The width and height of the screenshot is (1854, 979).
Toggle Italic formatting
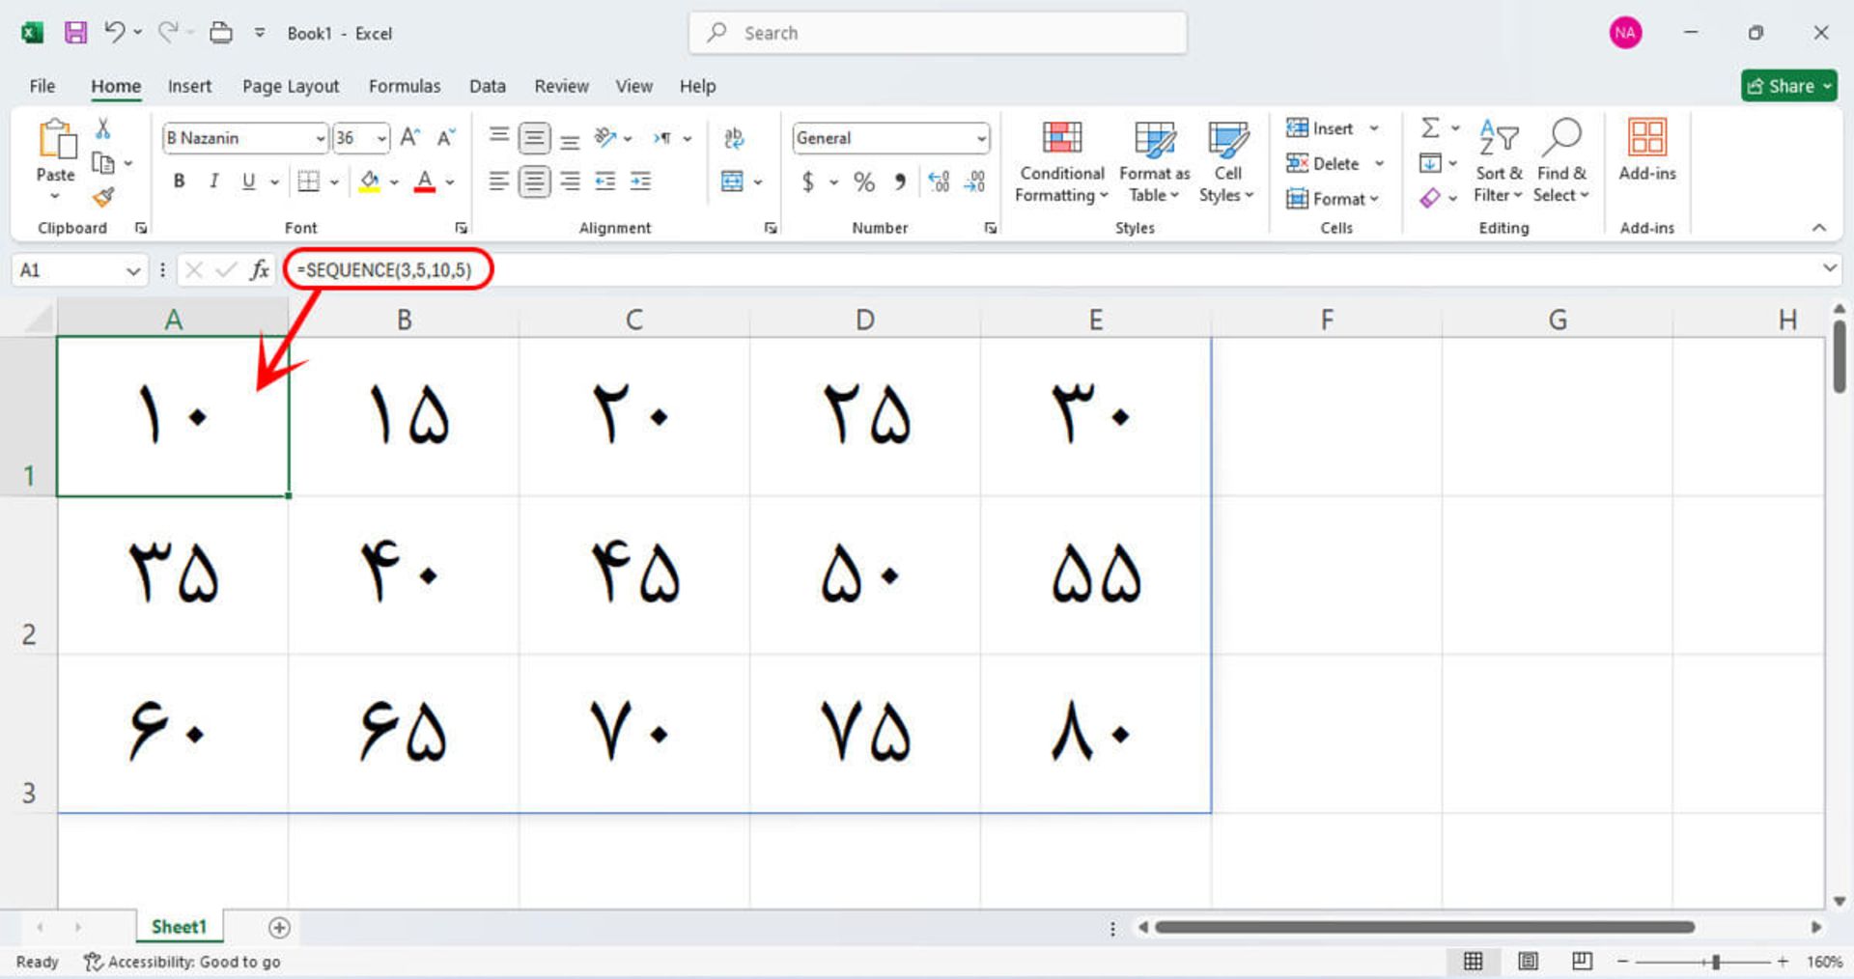pos(213,182)
